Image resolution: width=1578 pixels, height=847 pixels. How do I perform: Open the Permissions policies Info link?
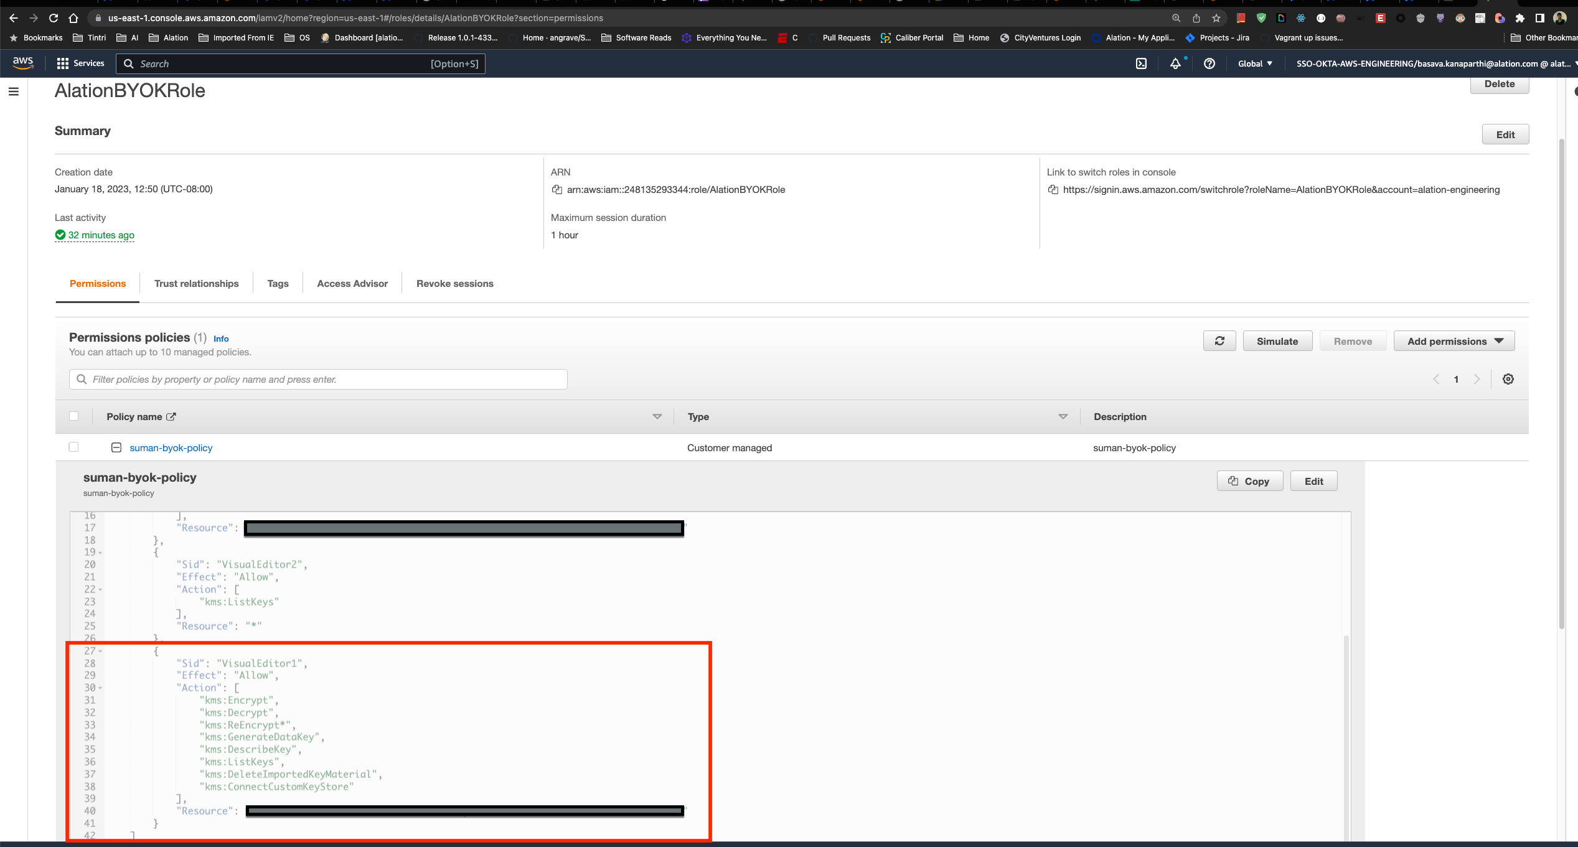(x=221, y=339)
